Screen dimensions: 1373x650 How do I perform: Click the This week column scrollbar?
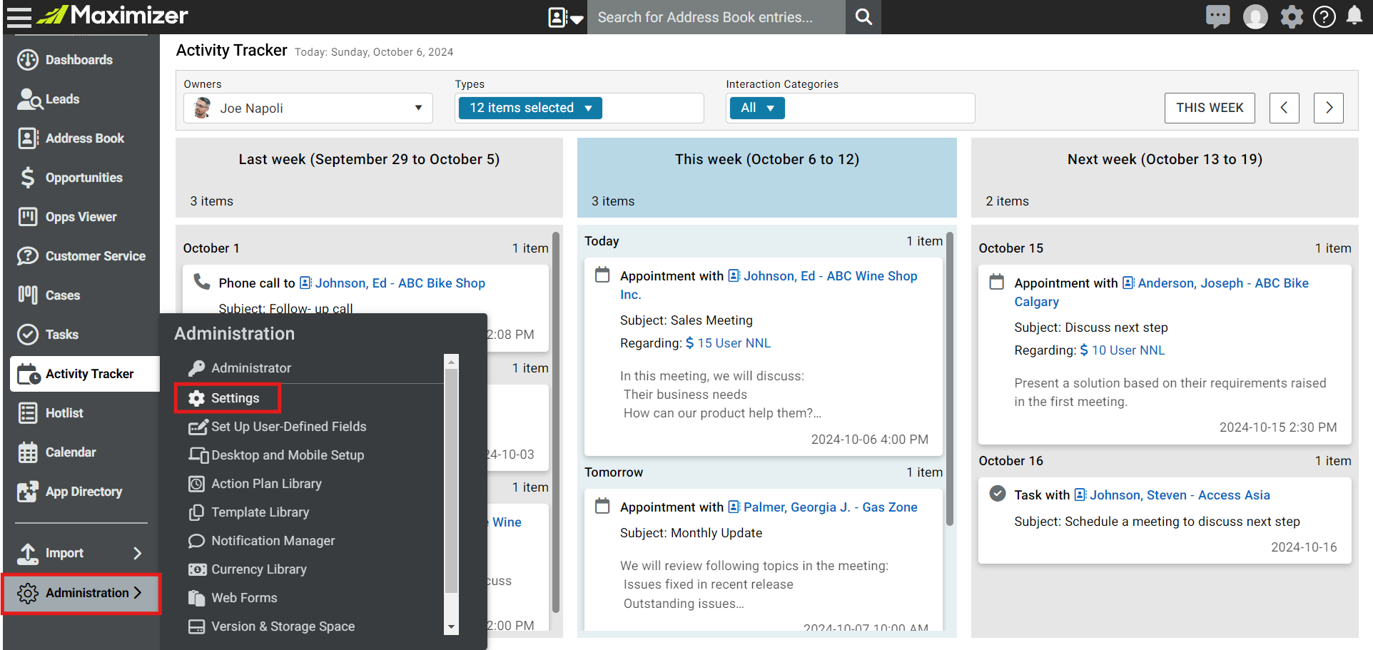950,378
